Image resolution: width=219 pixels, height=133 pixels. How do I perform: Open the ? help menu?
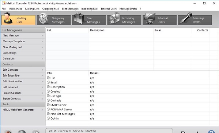coord(140,9)
